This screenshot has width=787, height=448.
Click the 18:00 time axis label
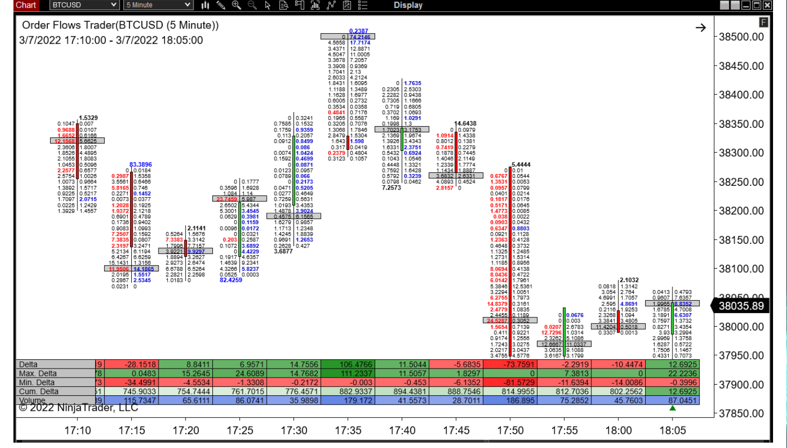[x=618, y=431]
